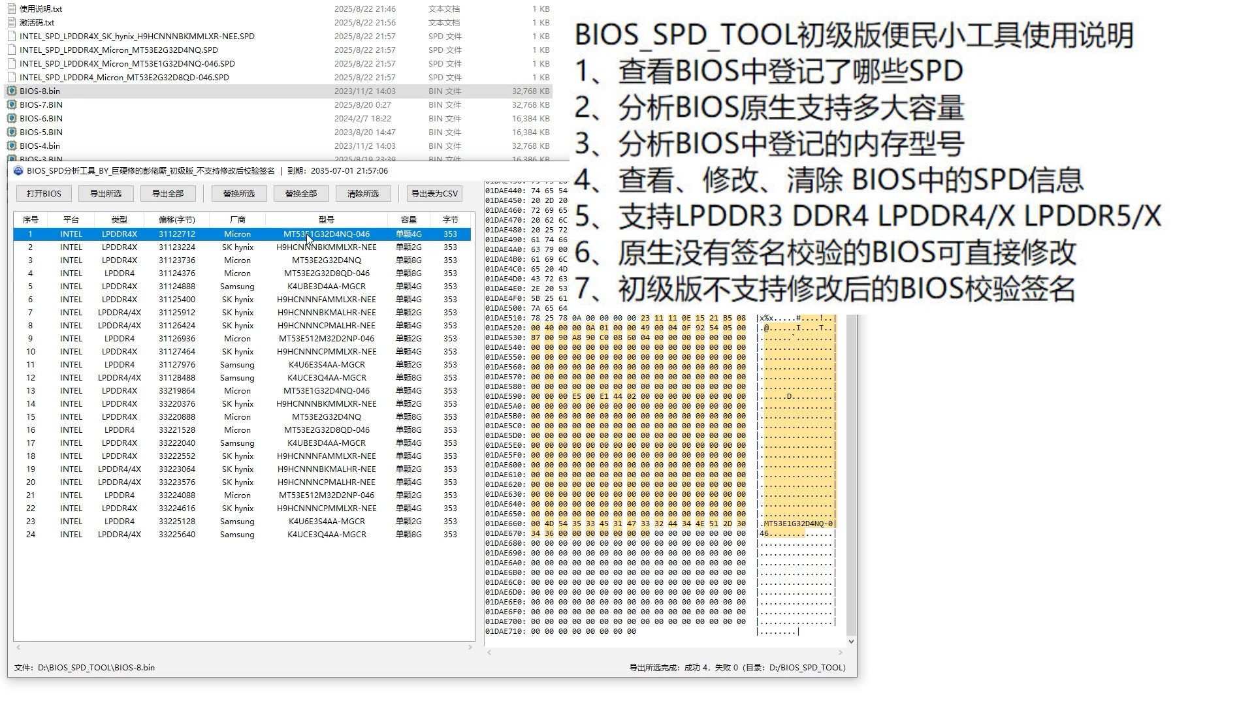Select row 7 model H9HCNNNBKMALHR-NEE
The image size is (1254, 705).
pyautogui.click(x=327, y=313)
